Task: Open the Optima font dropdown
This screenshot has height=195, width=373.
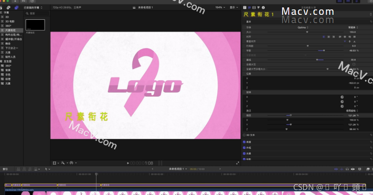Action: tap(303, 28)
